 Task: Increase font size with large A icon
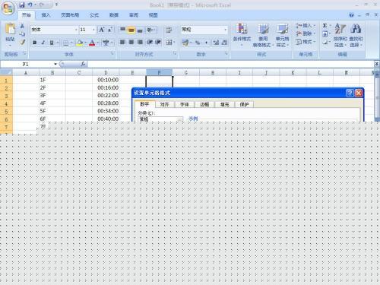pyautogui.click(x=102, y=30)
